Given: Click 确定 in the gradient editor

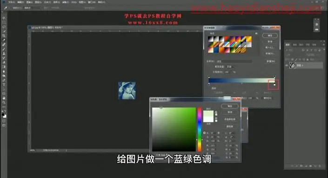Looking at the screenshot, I should click(270, 35).
